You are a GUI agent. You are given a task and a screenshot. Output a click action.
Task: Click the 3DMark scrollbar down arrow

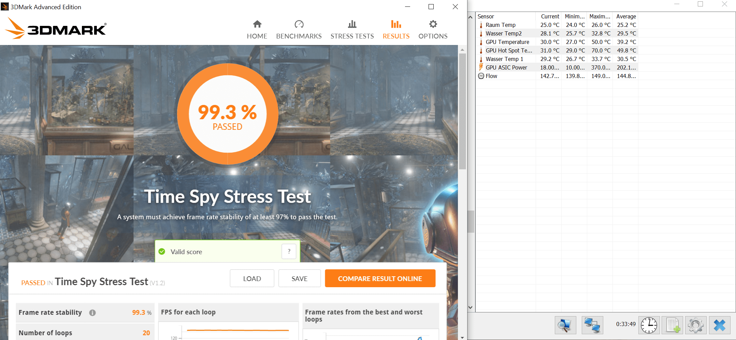pos(462,337)
